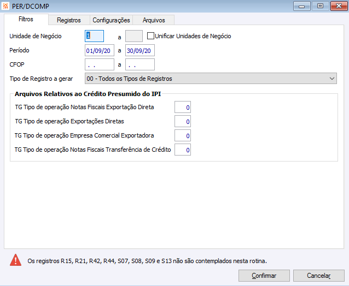Click the CFOP label

pyautogui.click(x=17, y=64)
